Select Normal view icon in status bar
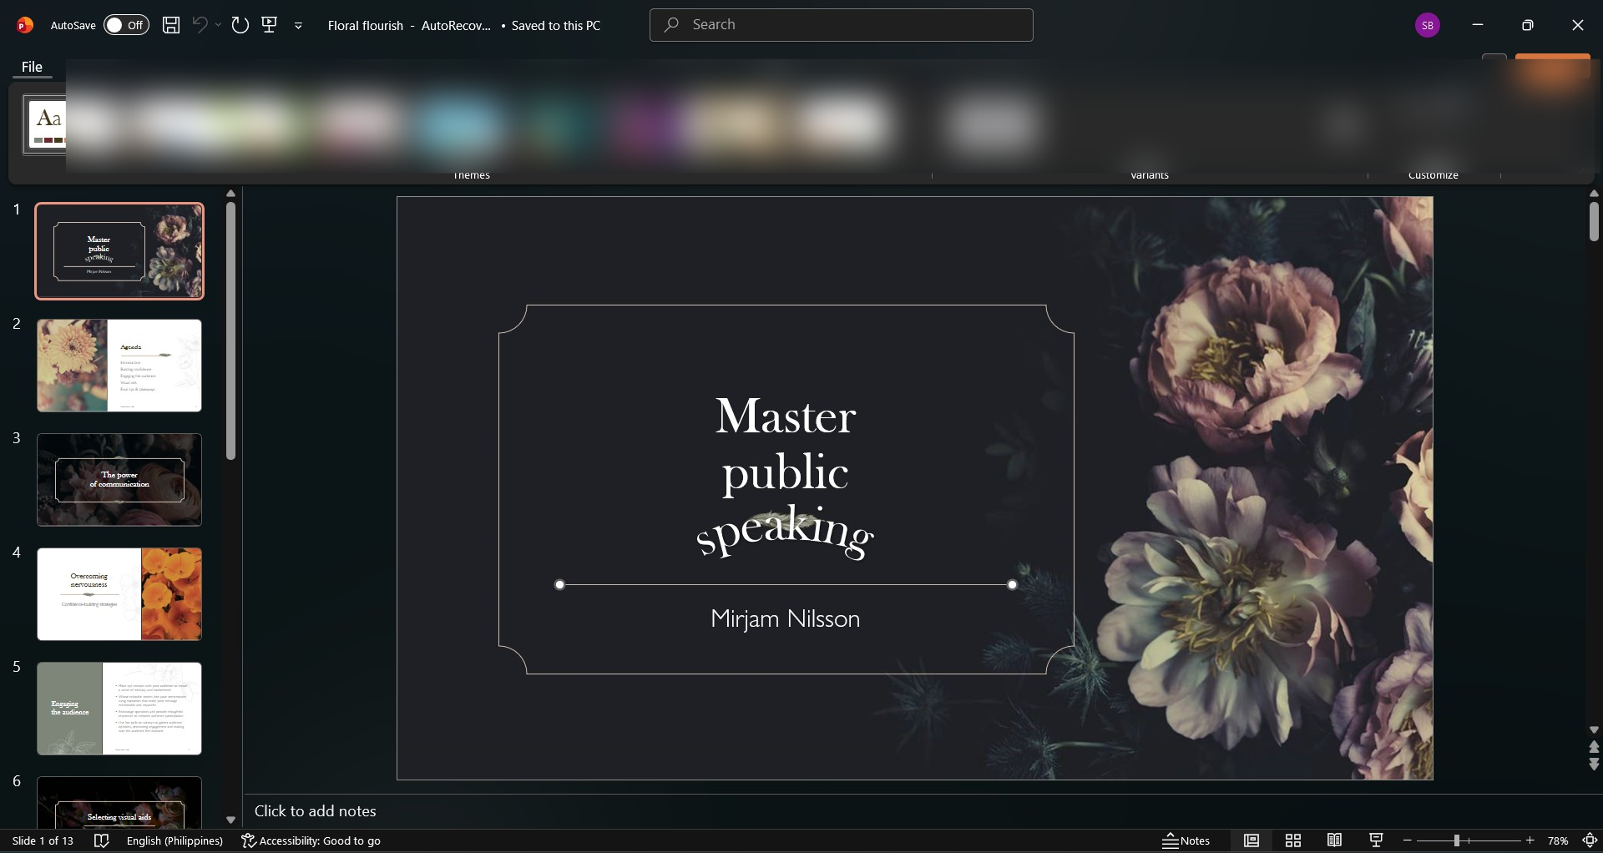1603x853 pixels. (x=1252, y=840)
